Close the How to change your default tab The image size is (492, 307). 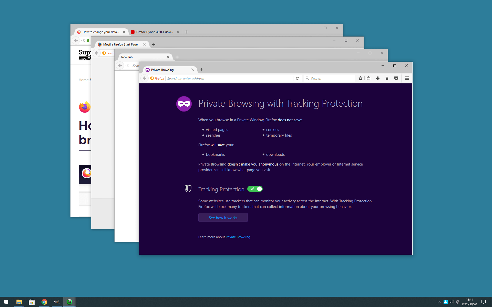point(124,32)
